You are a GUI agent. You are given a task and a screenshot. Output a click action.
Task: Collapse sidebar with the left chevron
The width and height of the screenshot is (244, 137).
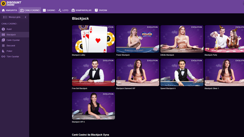(x=26, y=17)
